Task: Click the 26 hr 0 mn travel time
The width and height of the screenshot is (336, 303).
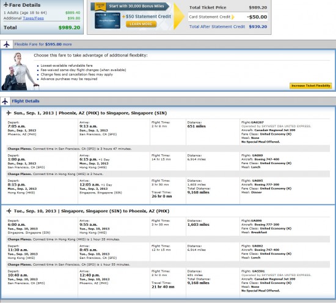Action: pos(162,196)
